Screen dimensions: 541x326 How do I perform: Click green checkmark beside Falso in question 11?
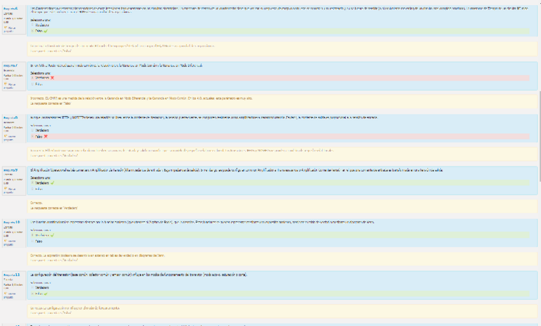point(45,294)
